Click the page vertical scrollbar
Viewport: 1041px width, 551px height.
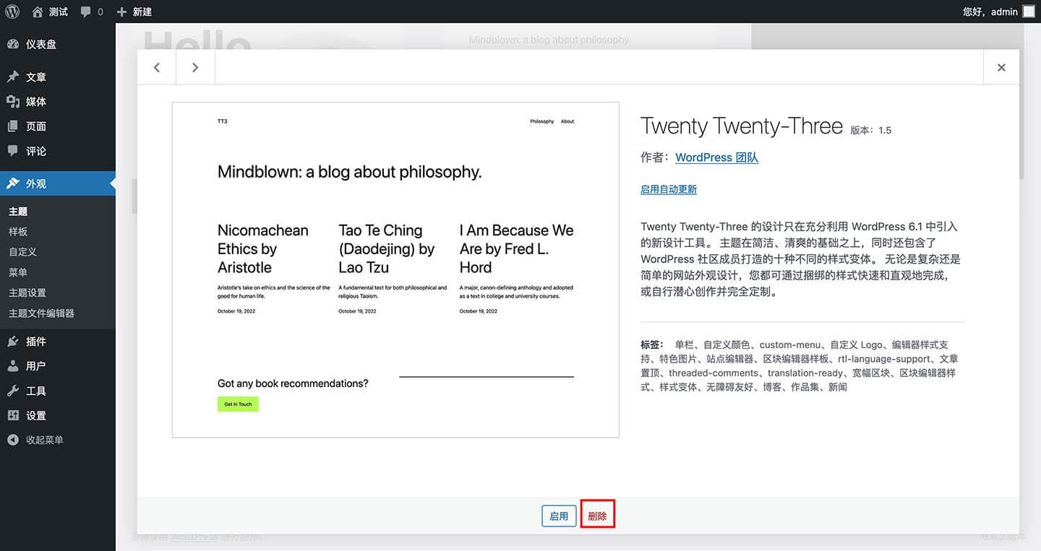coord(1023,101)
